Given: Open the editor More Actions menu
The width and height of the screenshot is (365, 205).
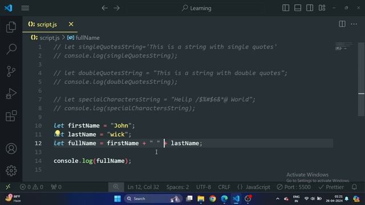Looking at the screenshot, I should click(354, 24).
